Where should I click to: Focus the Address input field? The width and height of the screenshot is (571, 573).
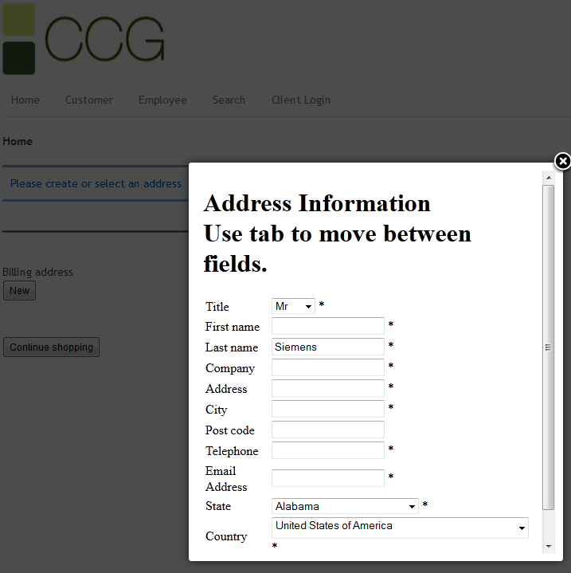[328, 388]
